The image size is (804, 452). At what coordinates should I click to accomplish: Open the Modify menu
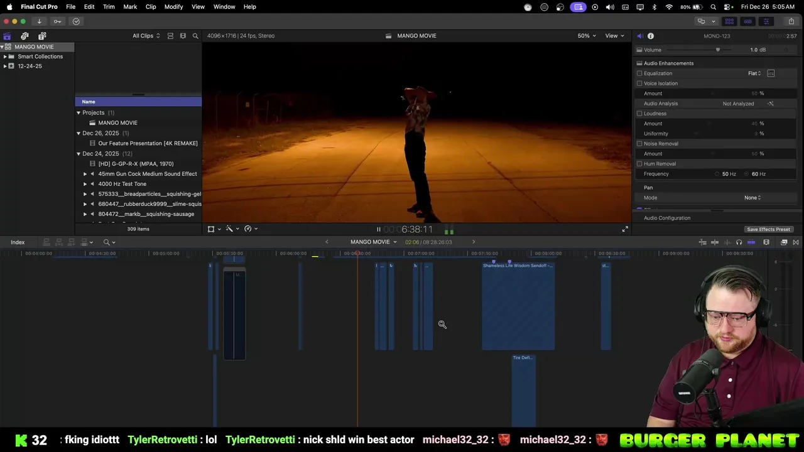click(173, 6)
